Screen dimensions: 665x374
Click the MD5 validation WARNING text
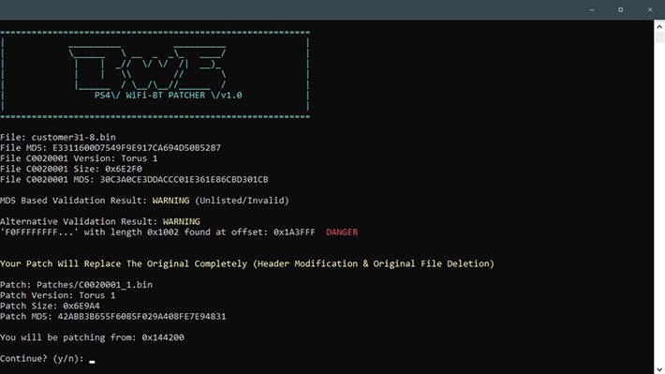[x=170, y=201]
